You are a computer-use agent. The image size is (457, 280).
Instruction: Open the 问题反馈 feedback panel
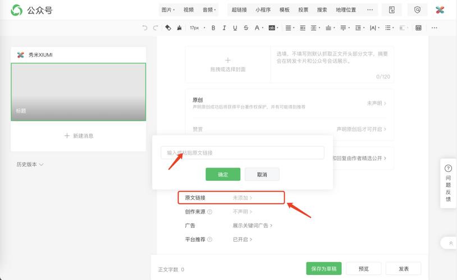(x=448, y=183)
